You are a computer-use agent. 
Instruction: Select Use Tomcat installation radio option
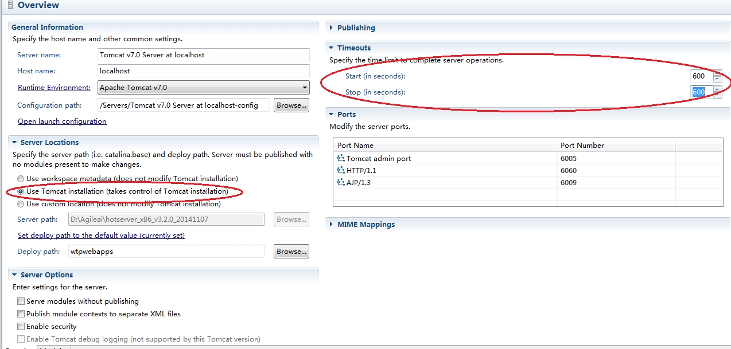(x=21, y=191)
